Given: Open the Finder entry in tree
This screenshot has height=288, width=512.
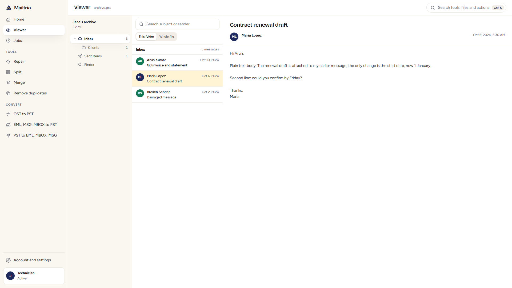Looking at the screenshot, I should point(100,65).
